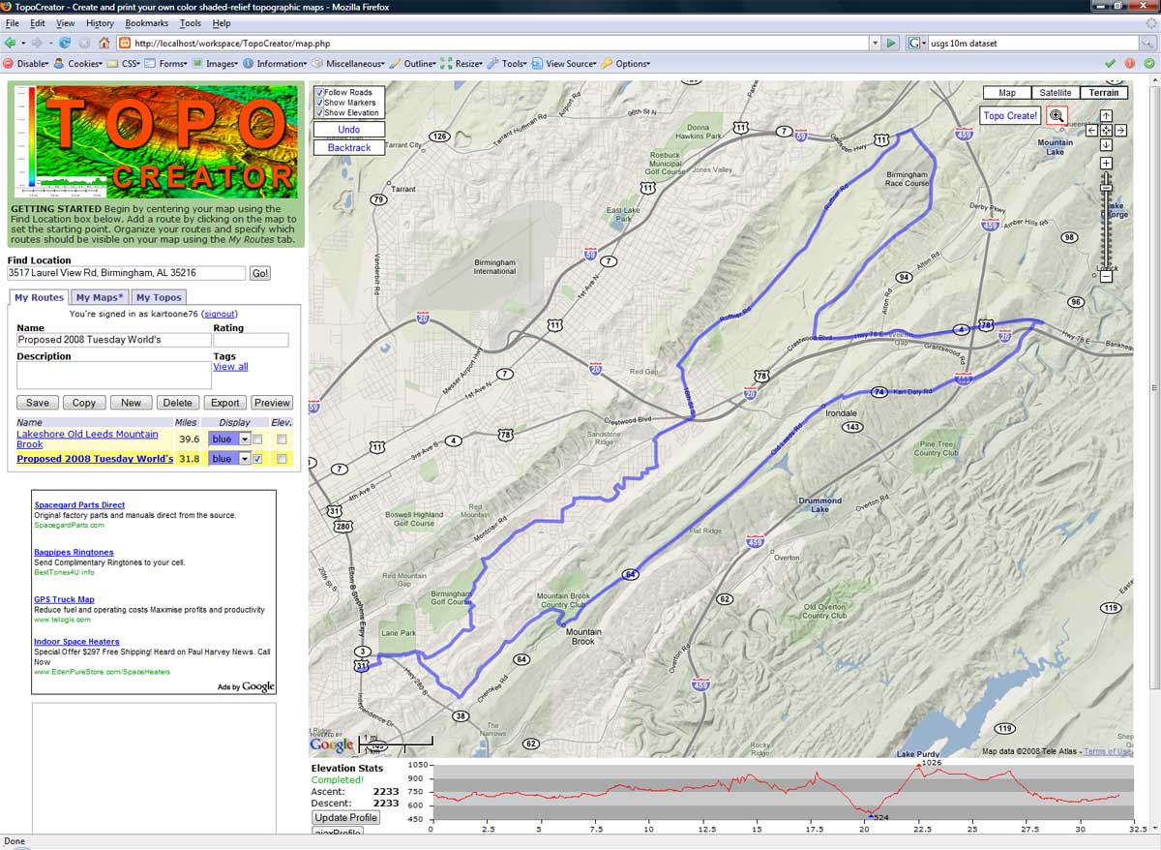Viewport: 1161px width, 850px height.
Task: Select the Terrain map view
Action: tap(1104, 93)
